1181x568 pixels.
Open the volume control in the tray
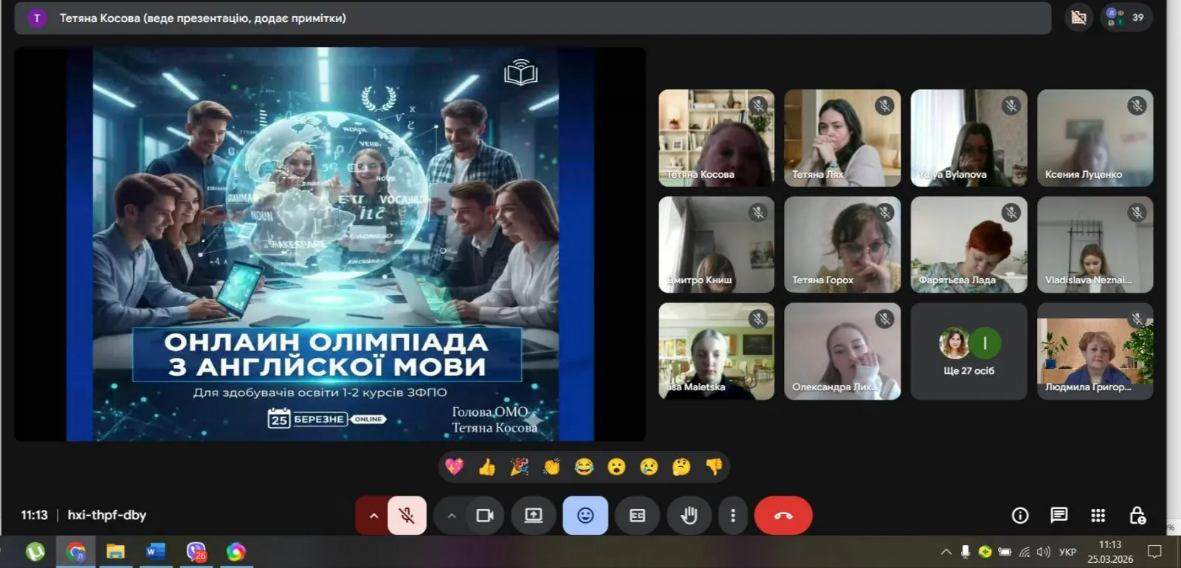1044,552
